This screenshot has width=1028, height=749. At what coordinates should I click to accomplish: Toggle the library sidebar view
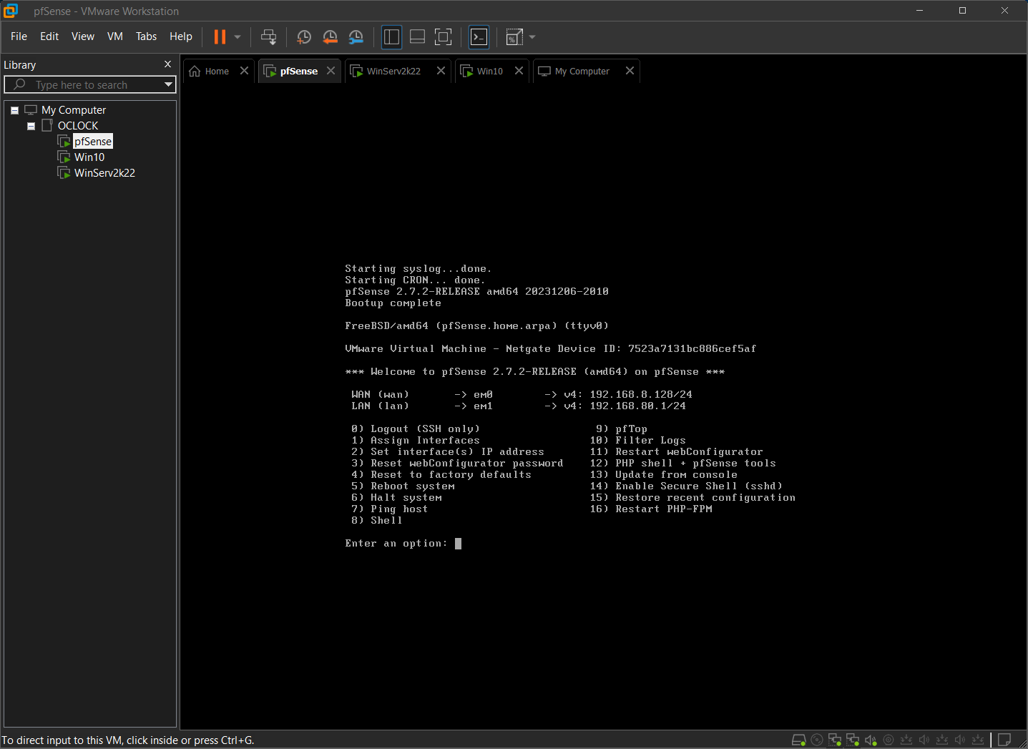point(391,37)
